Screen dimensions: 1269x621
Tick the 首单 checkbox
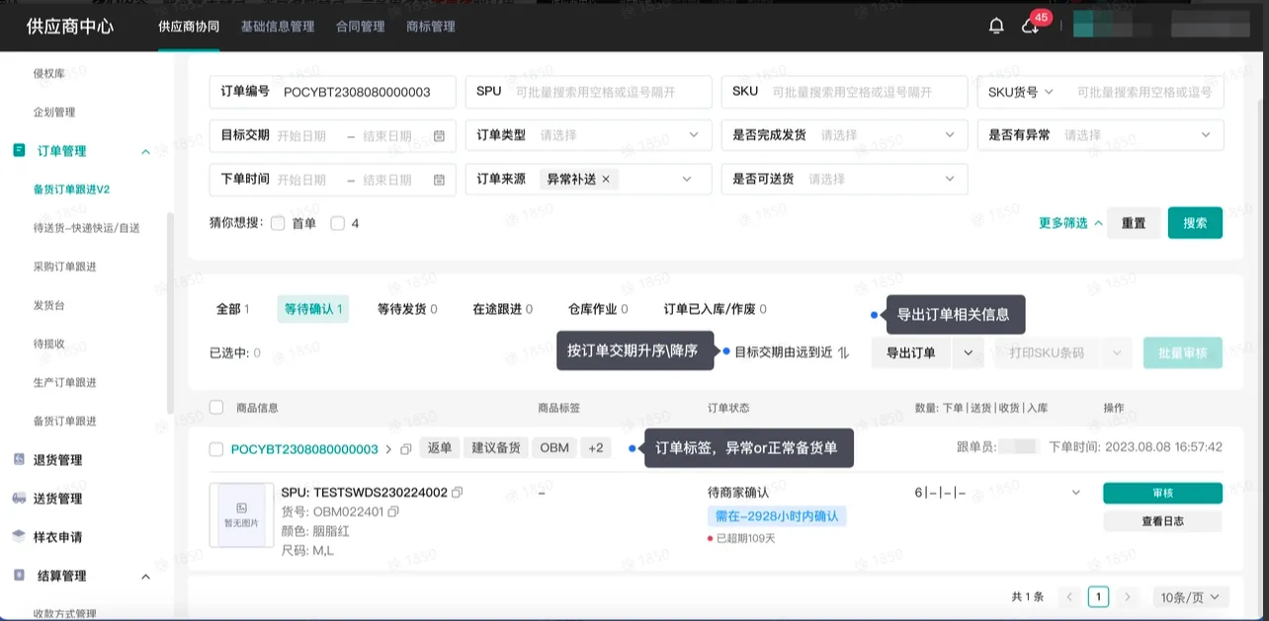pyautogui.click(x=278, y=223)
